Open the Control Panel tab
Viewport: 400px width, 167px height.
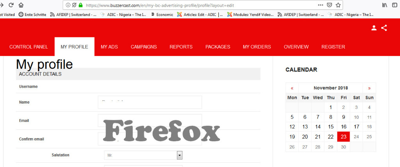(29, 47)
